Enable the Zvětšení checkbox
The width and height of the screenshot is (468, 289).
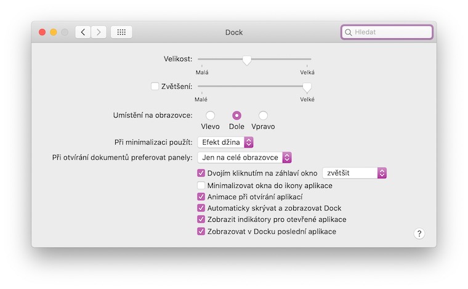point(155,86)
